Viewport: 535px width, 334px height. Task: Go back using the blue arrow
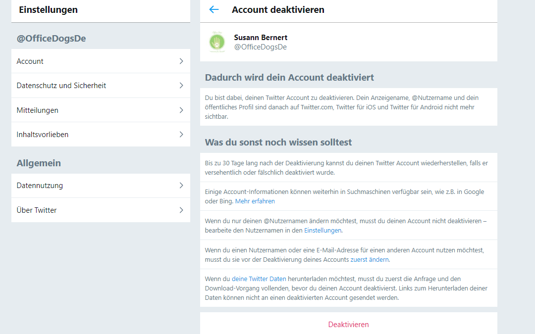(x=214, y=9)
